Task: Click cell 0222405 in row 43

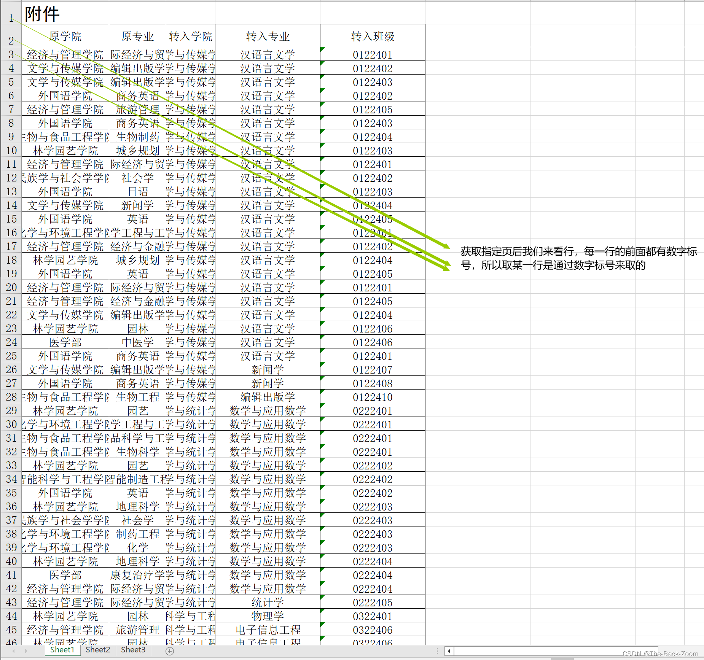Action: pyautogui.click(x=373, y=602)
